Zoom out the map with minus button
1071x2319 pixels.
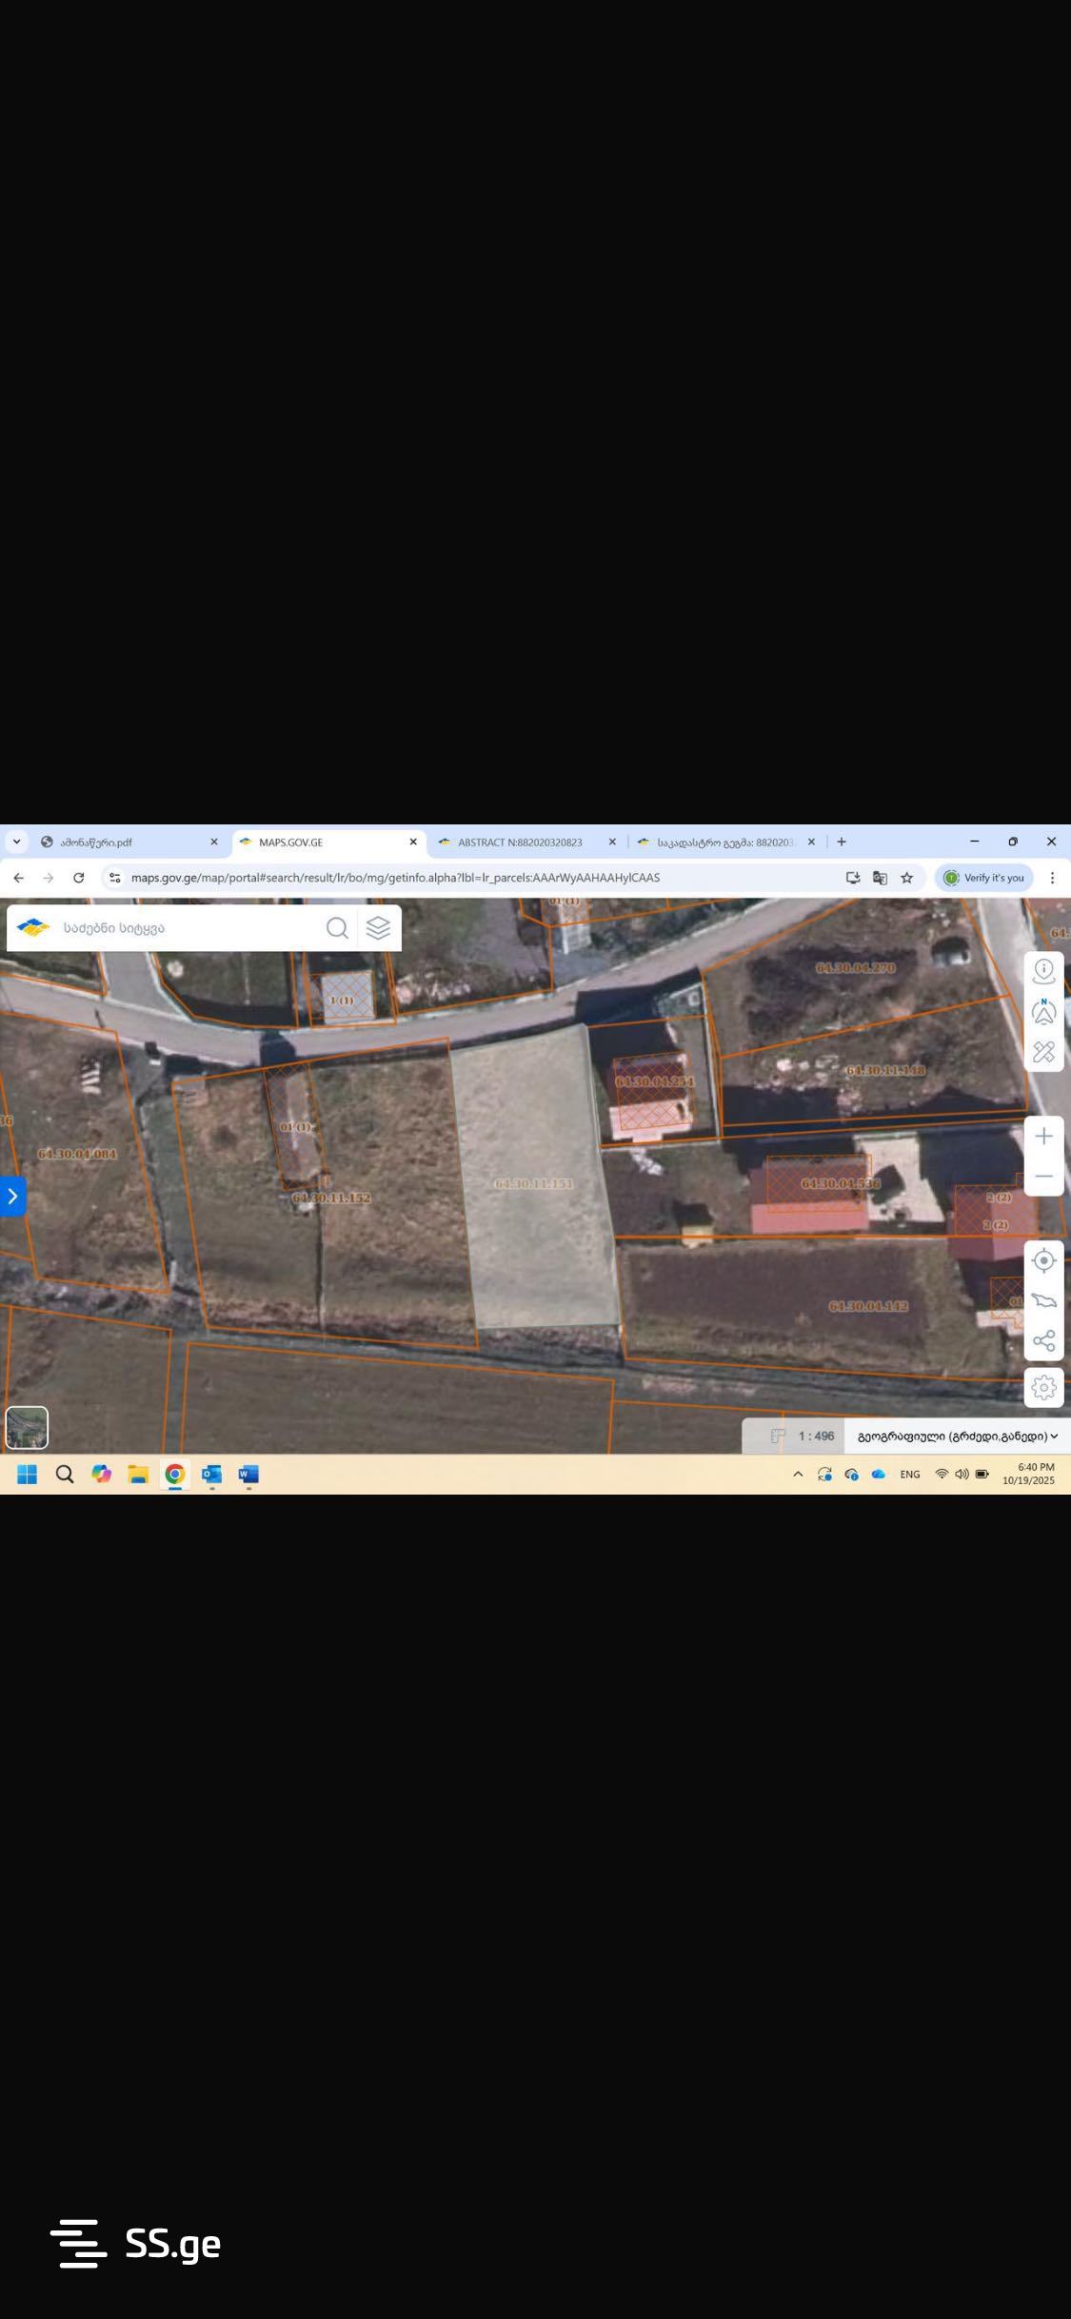tap(1043, 1177)
